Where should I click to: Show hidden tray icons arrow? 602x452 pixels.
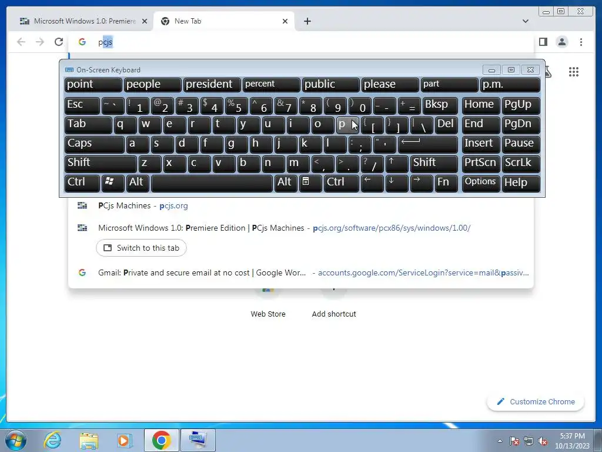pyautogui.click(x=500, y=441)
